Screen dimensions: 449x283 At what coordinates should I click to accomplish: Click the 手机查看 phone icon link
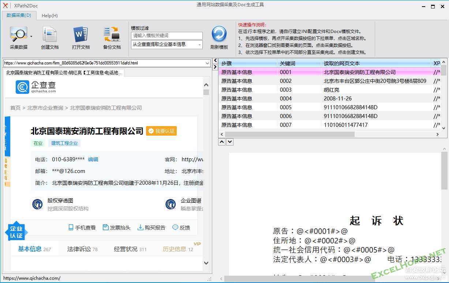click(x=82, y=228)
